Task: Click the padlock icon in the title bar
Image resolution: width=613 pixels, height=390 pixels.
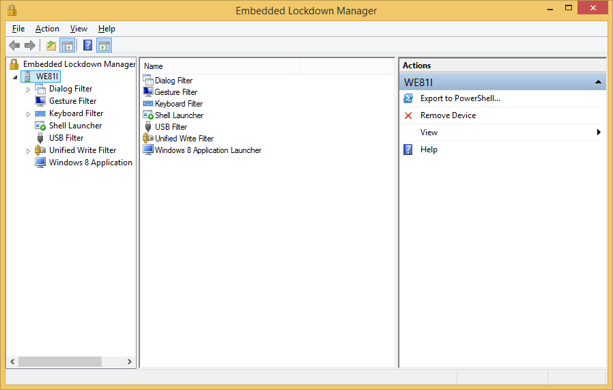Action: (12, 10)
